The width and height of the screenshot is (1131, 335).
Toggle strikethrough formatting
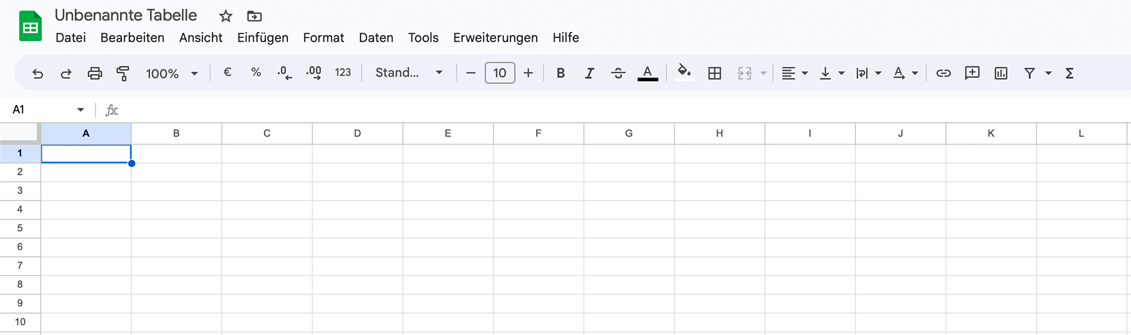coord(618,73)
